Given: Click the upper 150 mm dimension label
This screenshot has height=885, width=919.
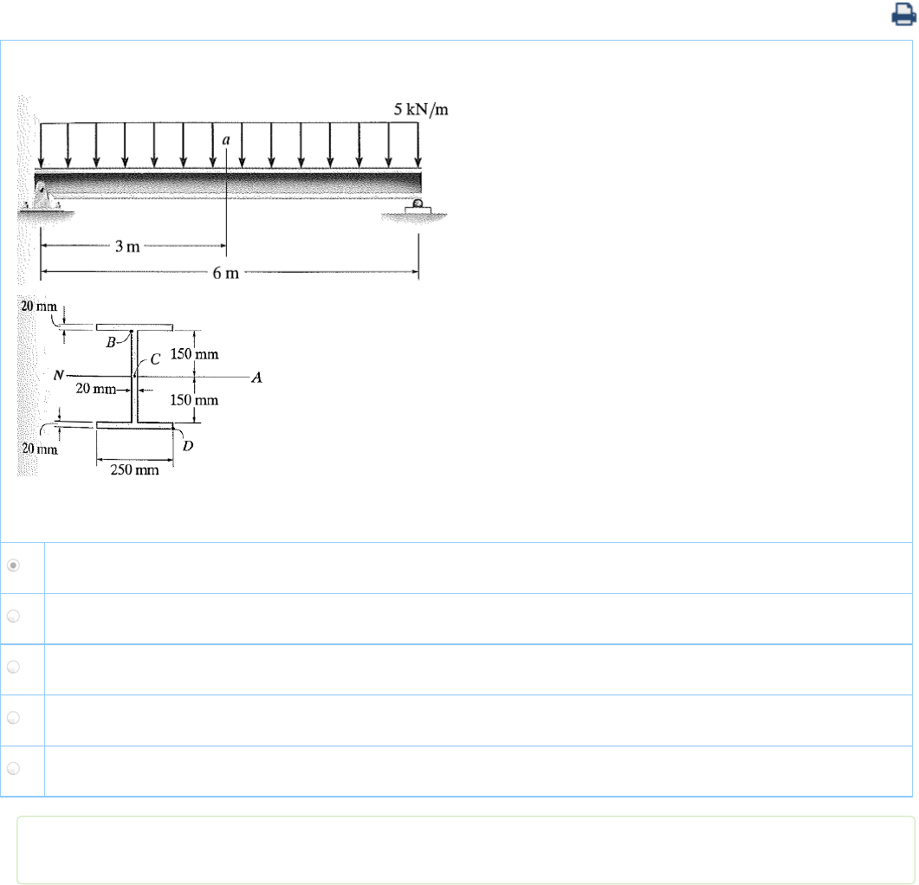Looking at the screenshot, I should (194, 354).
